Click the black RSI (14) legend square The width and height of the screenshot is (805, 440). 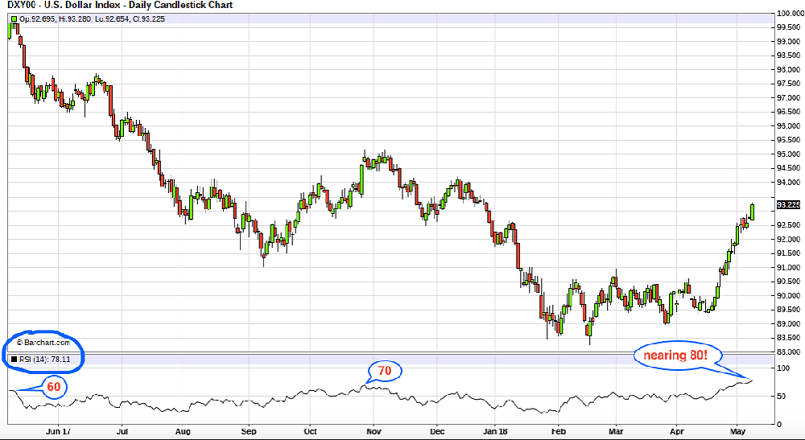click(x=12, y=358)
